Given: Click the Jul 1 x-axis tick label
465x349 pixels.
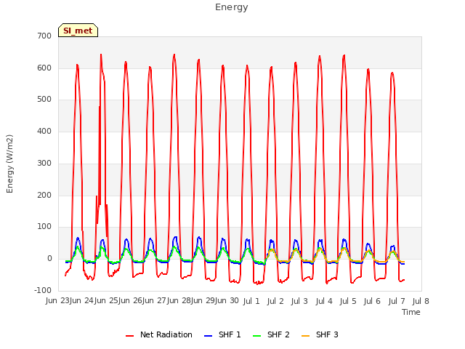Looking at the screenshot, I should coord(251,301).
